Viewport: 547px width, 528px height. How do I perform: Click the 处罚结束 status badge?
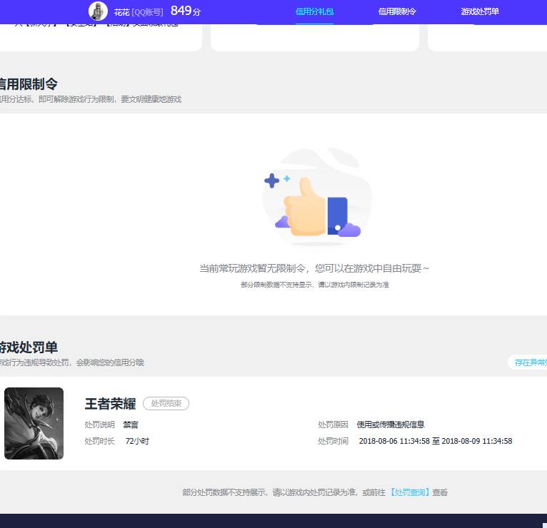click(166, 403)
